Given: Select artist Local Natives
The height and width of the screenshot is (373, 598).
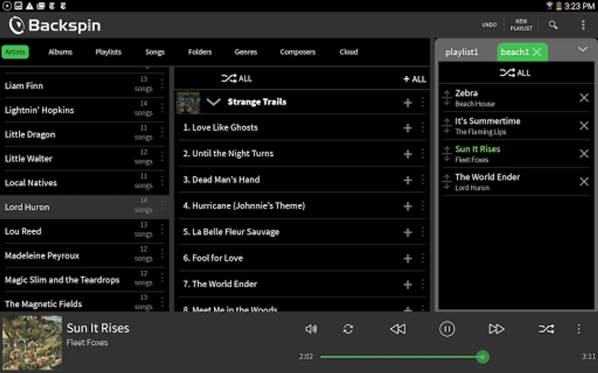Looking at the screenshot, I should [85, 182].
